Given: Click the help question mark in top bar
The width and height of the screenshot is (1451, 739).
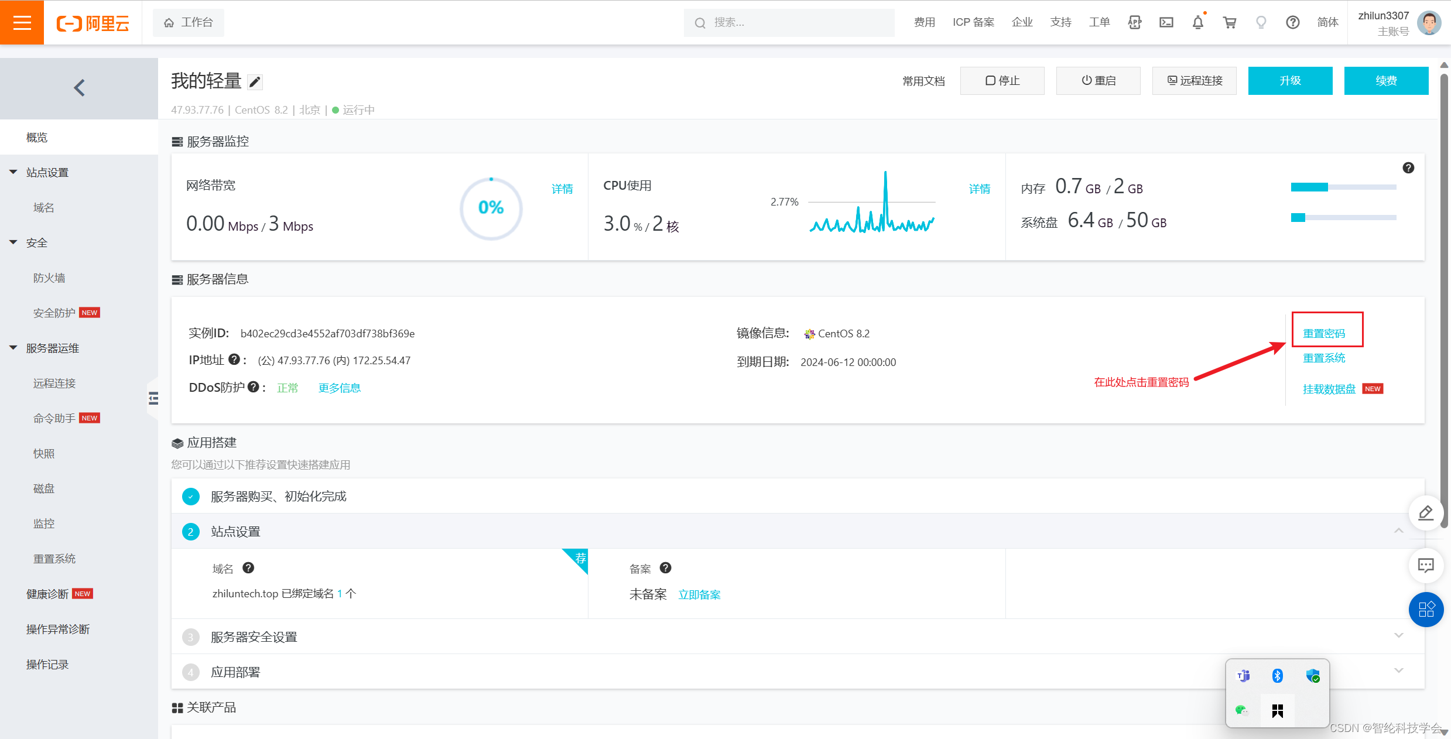Looking at the screenshot, I should click(1292, 22).
